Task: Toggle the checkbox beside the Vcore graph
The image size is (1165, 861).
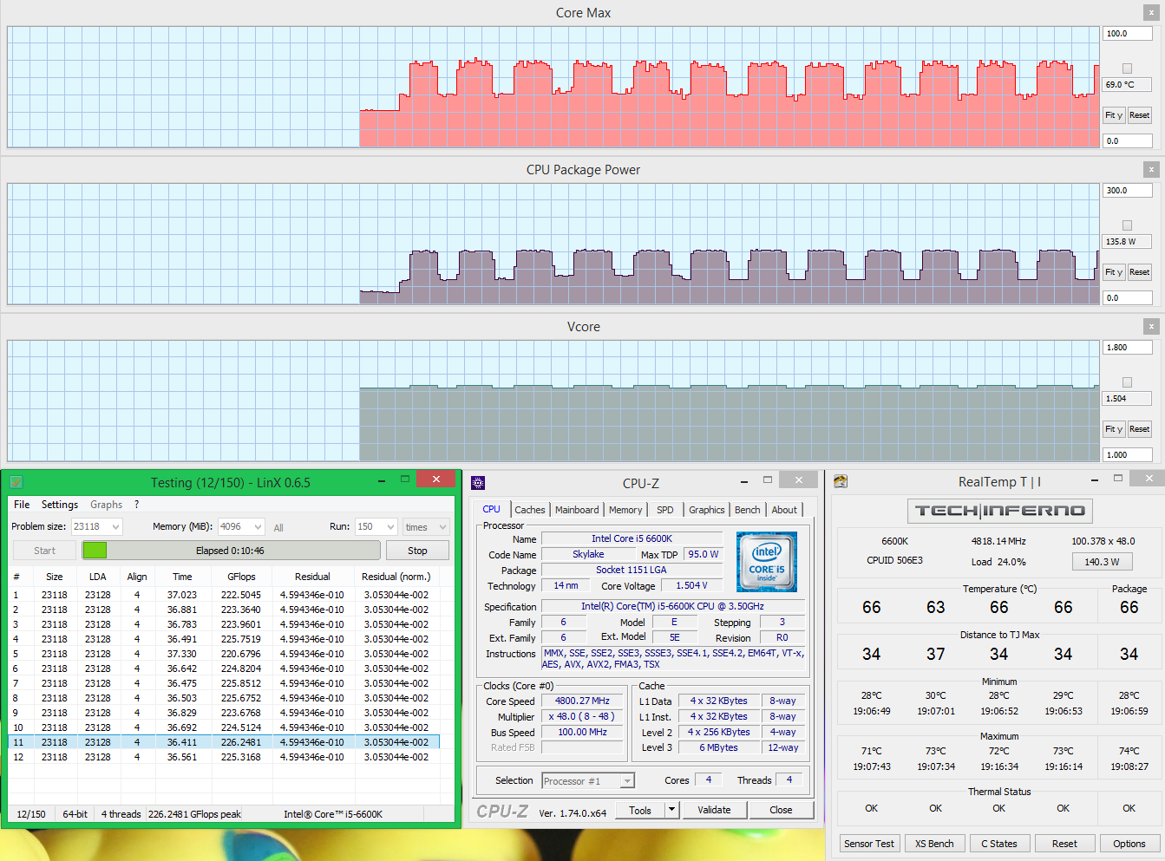Action: [1127, 382]
